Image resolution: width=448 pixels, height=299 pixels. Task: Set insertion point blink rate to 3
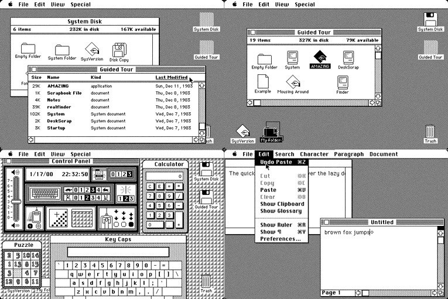coord(131,199)
